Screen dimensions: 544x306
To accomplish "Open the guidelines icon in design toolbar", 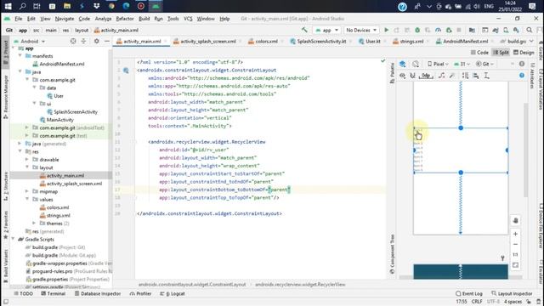I will (x=487, y=76).
